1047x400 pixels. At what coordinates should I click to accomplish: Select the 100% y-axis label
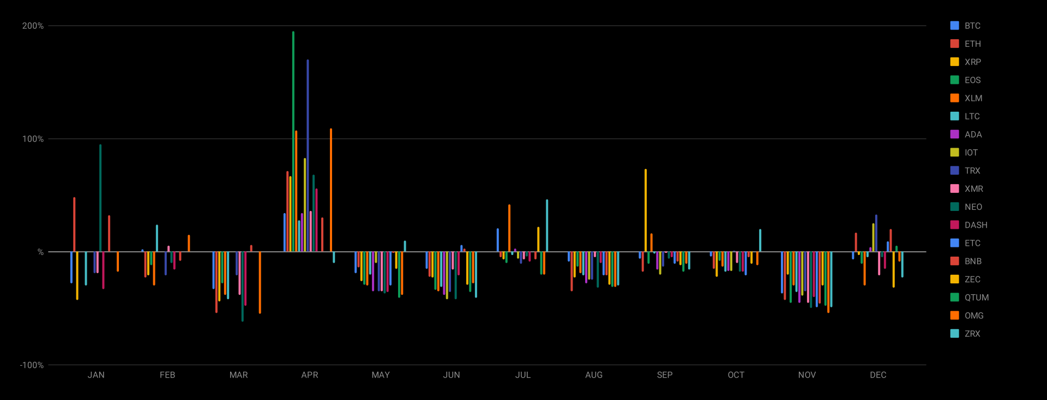click(33, 139)
